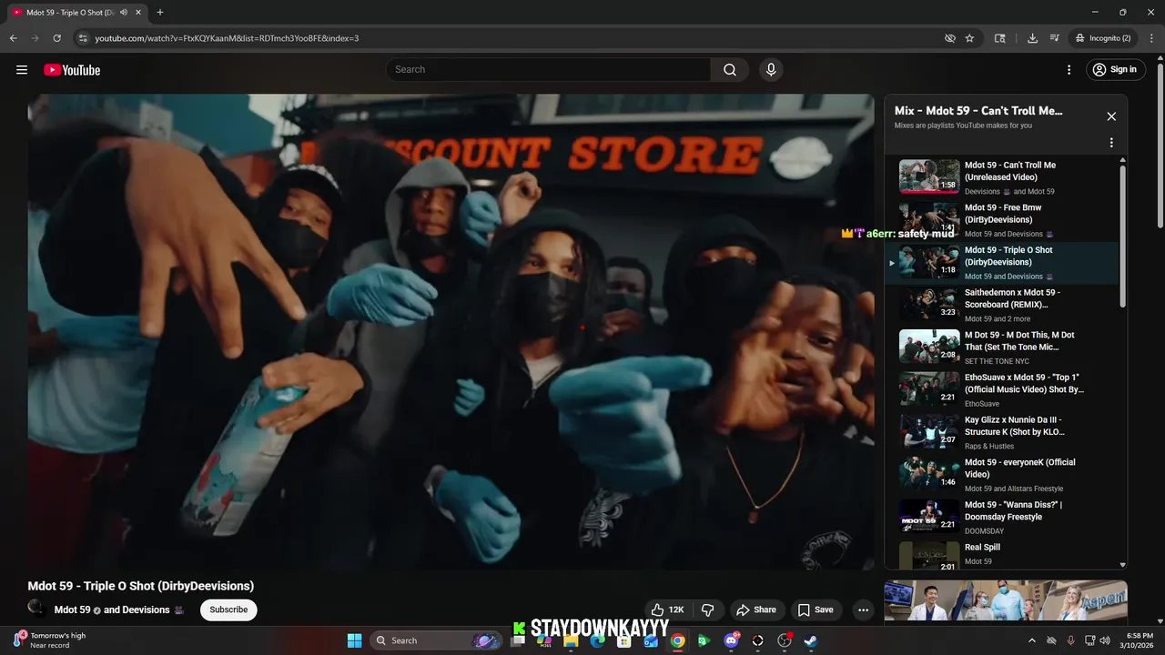The height and width of the screenshot is (655, 1165).
Task: Open the site information icon in address bar
Action: pos(83,38)
